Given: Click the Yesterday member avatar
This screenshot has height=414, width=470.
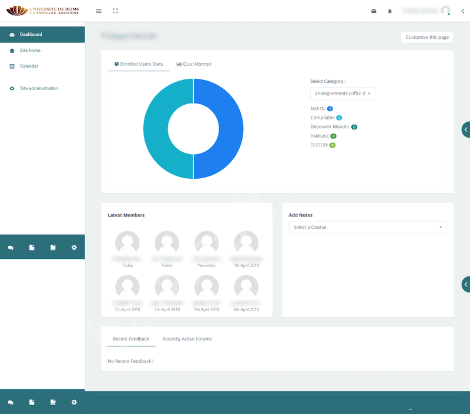Looking at the screenshot, I should point(207,243).
